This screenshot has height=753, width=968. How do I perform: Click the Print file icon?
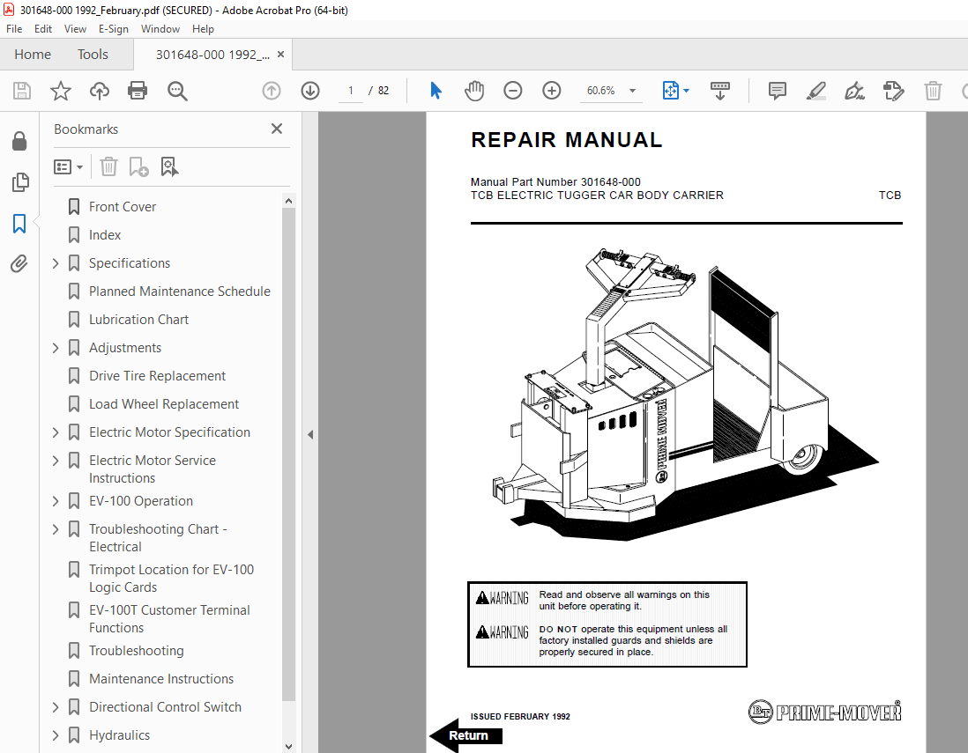(138, 91)
